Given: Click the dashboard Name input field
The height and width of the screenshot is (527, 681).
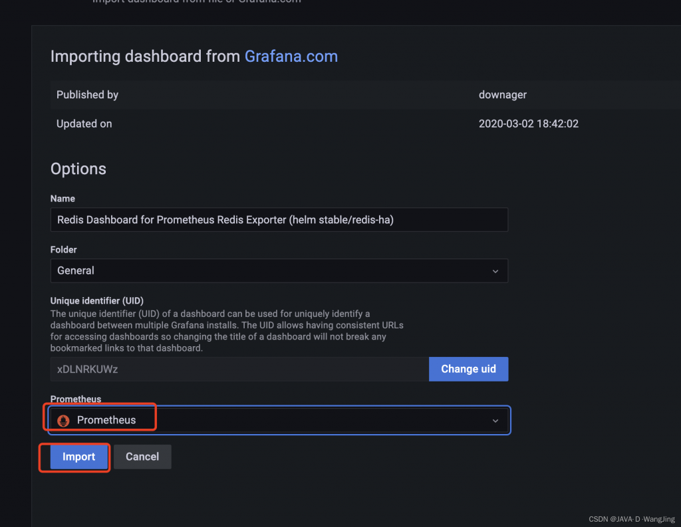Looking at the screenshot, I should pyautogui.click(x=279, y=220).
